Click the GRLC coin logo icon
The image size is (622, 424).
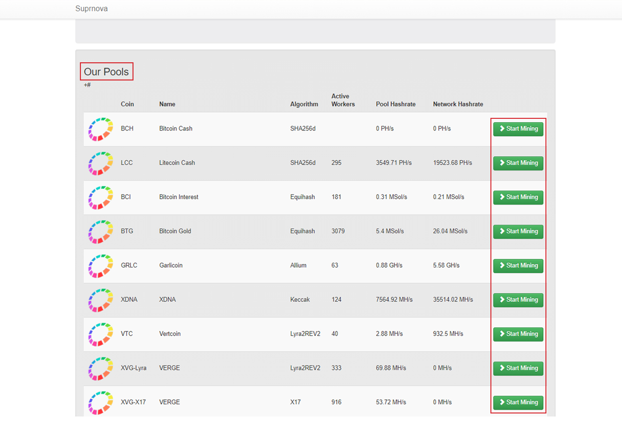(x=100, y=266)
